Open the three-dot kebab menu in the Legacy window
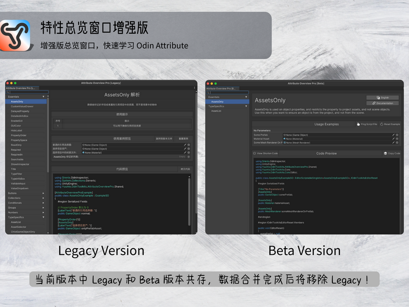The height and width of the screenshot is (307, 409). [x=195, y=88]
